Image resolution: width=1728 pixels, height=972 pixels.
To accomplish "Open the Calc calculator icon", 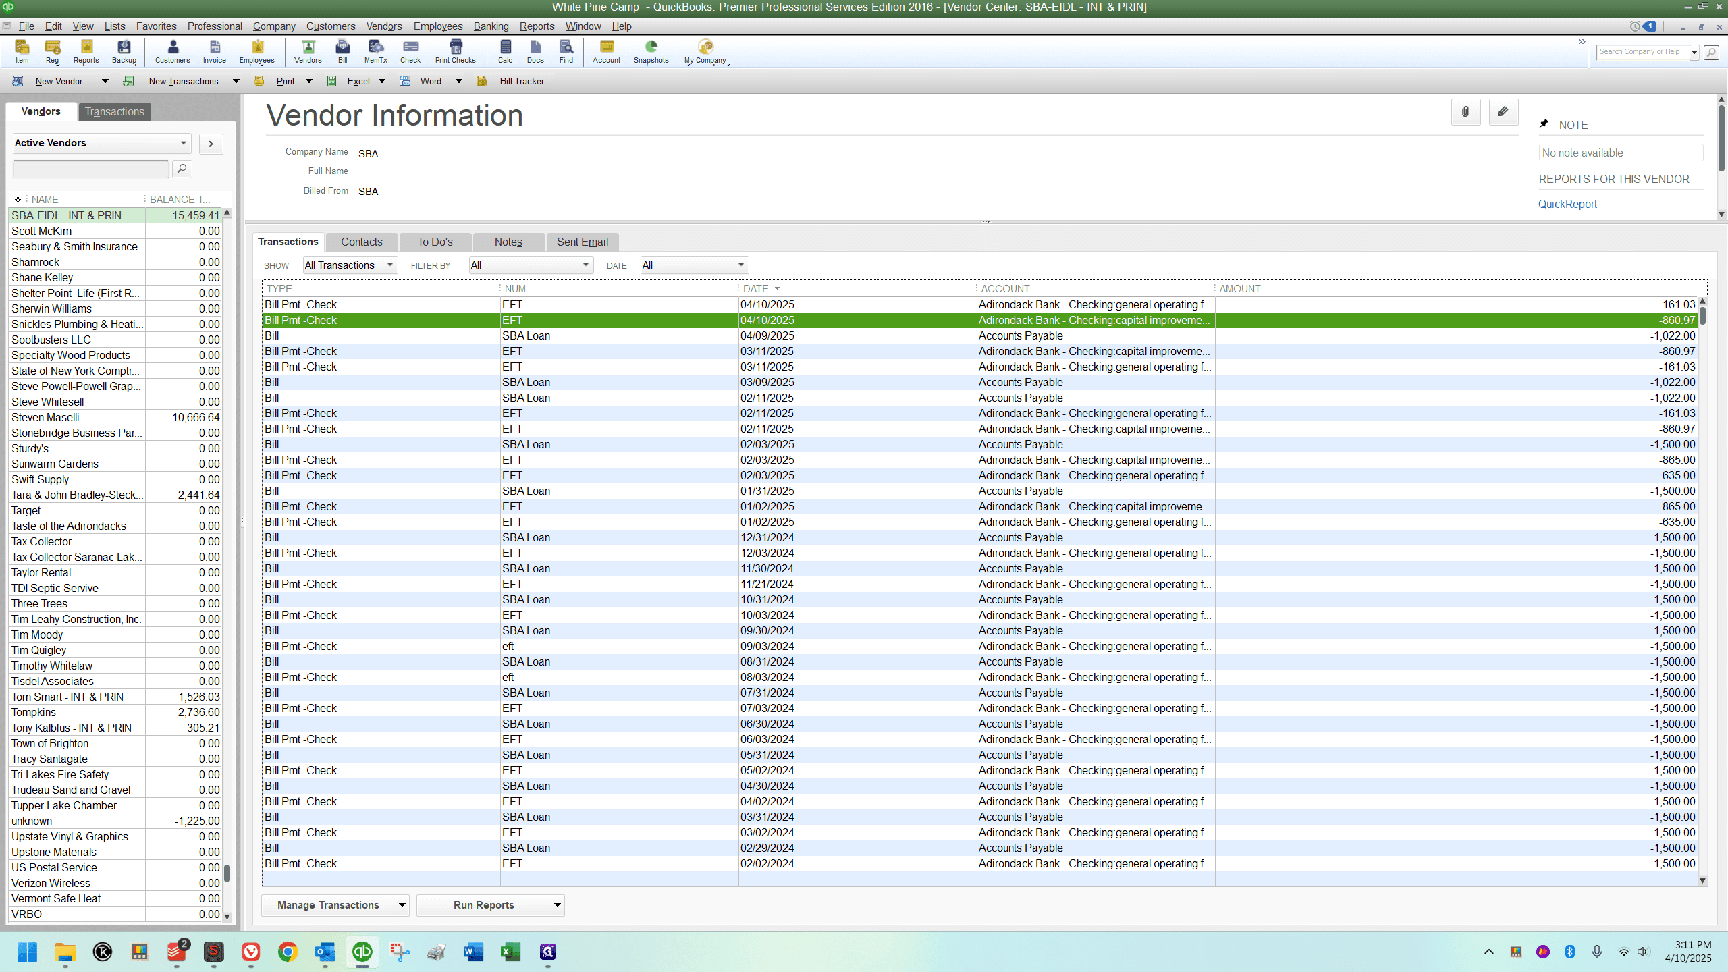I will pos(506,52).
